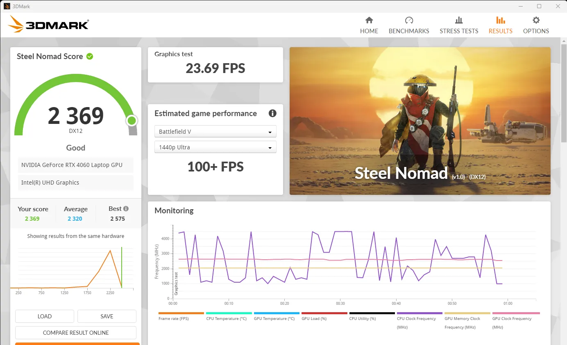Toggle the GPU Temperature legend swatch
Image resolution: width=567 pixels, height=345 pixels.
[x=277, y=313]
